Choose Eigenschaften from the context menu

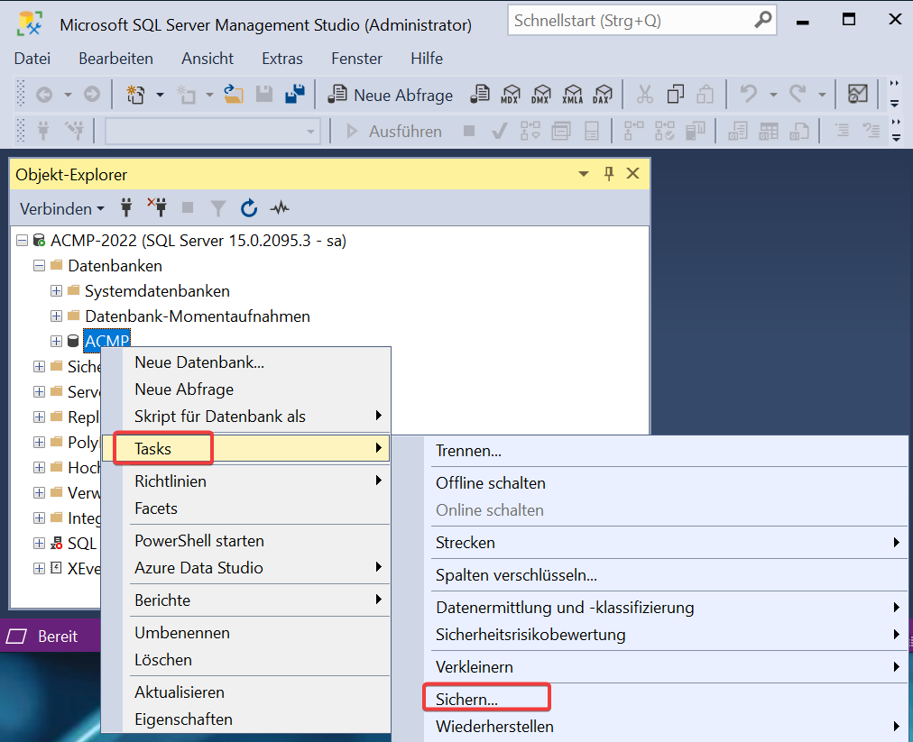[183, 719]
